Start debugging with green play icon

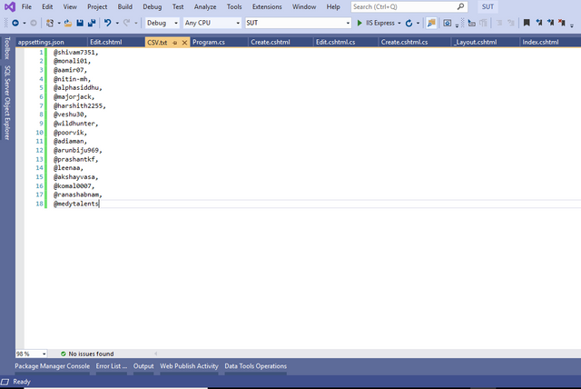(359, 23)
